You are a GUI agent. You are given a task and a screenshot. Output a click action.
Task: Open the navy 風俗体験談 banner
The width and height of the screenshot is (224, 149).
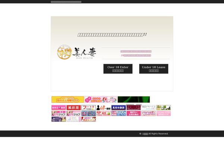pos(119,108)
